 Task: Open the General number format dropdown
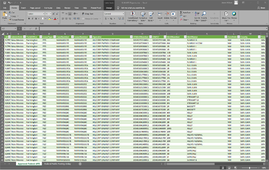point(123,14)
